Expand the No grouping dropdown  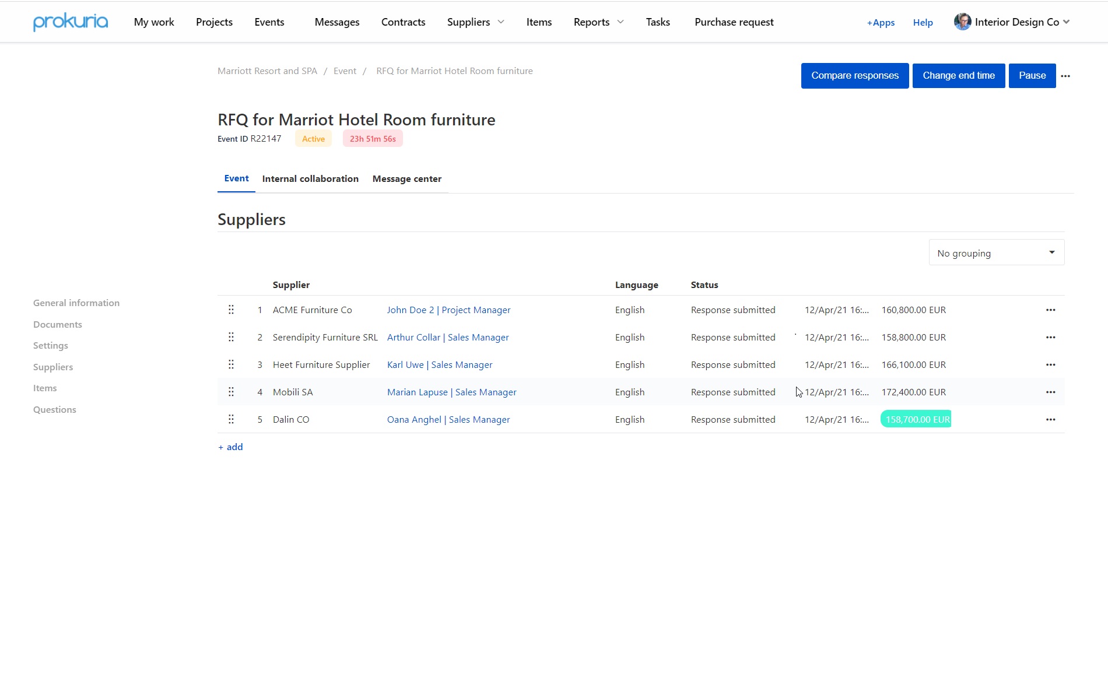click(996, 252)
